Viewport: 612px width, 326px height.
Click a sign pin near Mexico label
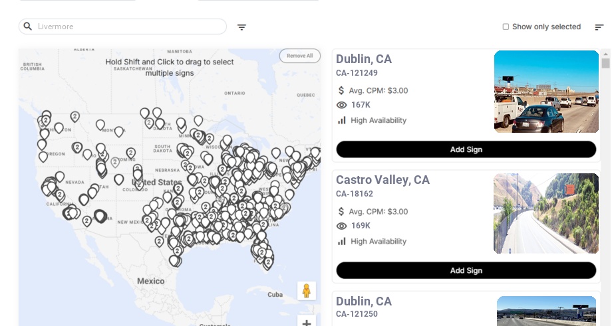pyautogui.click(x=174, y=260)
